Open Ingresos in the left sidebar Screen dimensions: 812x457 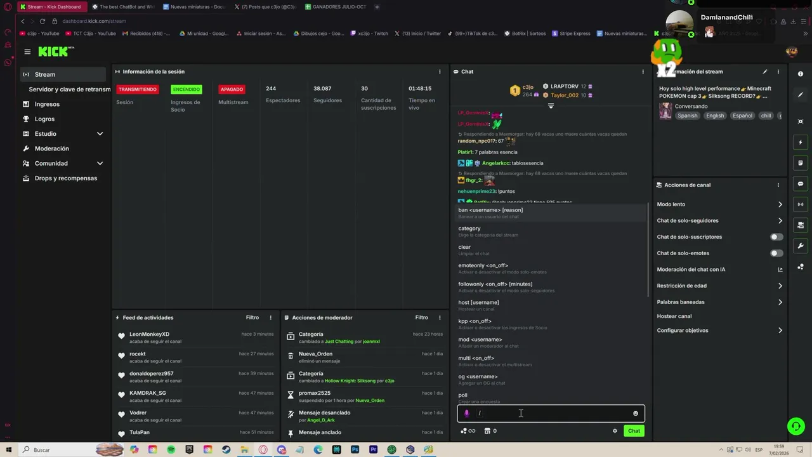(63, 104)
